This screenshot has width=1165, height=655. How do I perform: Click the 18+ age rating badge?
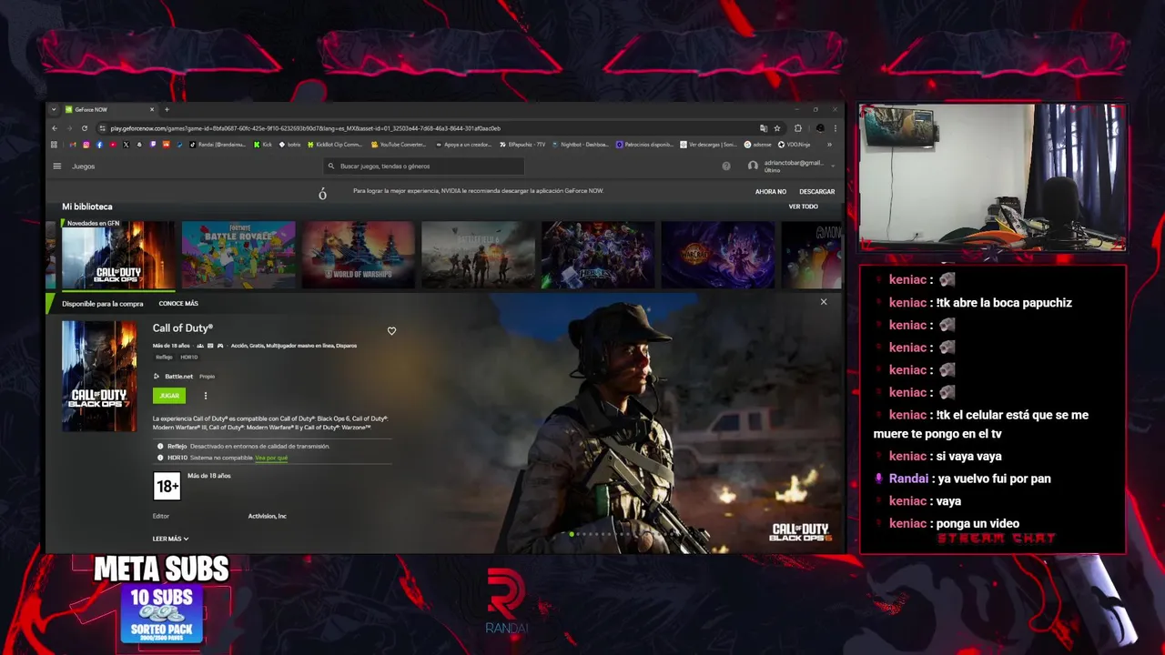[x=167, y=487]
